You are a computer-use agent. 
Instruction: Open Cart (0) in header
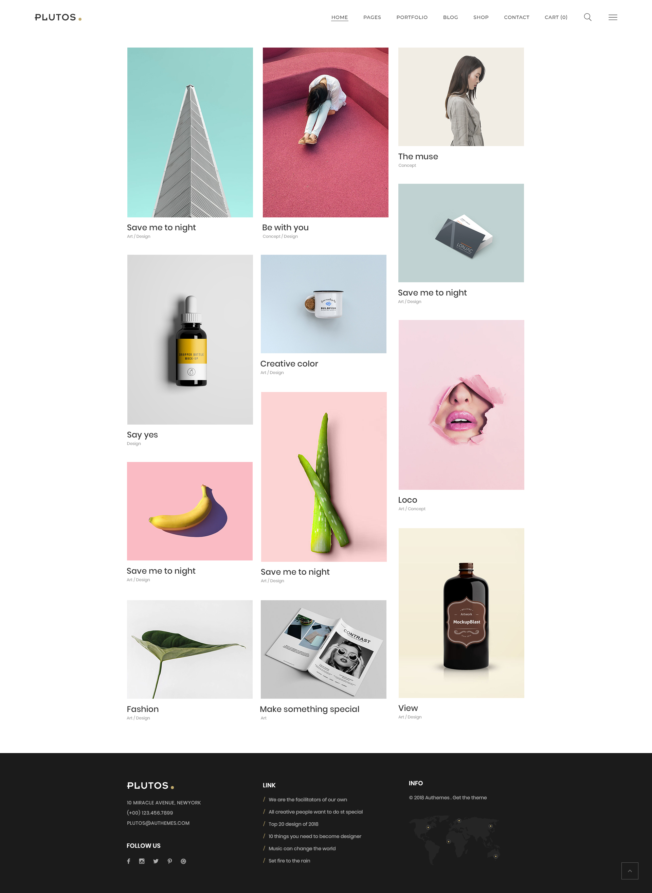tap(556, 17)
